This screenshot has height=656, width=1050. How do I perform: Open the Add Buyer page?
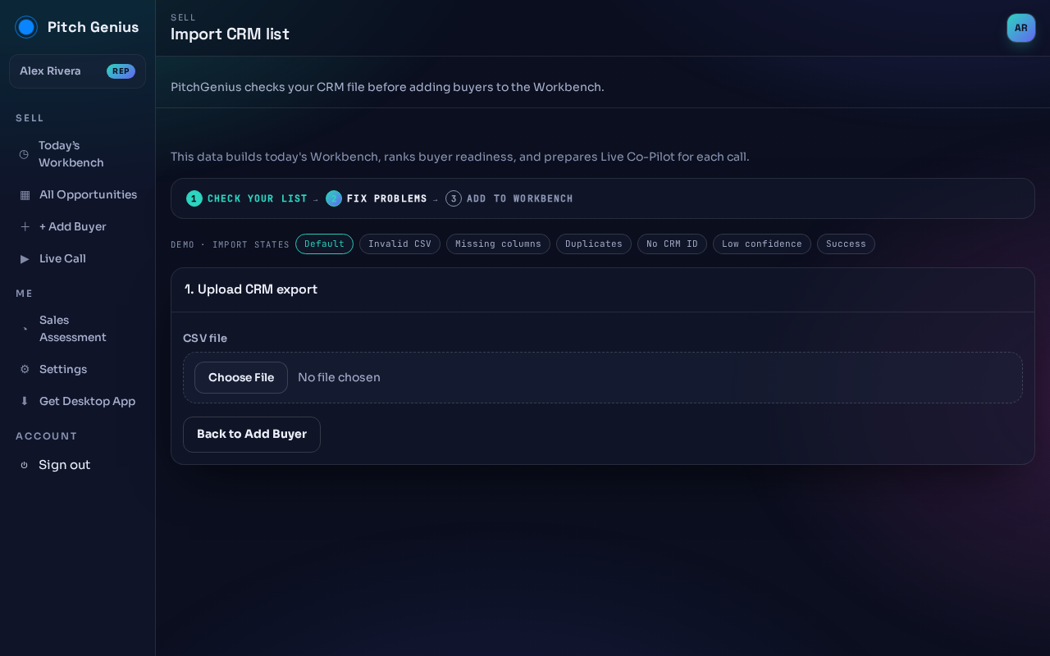(x=77, y=226)
